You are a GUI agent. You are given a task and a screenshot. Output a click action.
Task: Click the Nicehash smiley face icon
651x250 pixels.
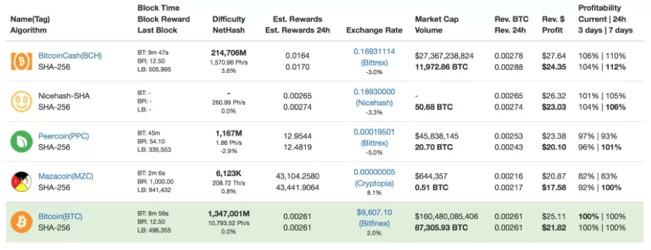[21, 101]
